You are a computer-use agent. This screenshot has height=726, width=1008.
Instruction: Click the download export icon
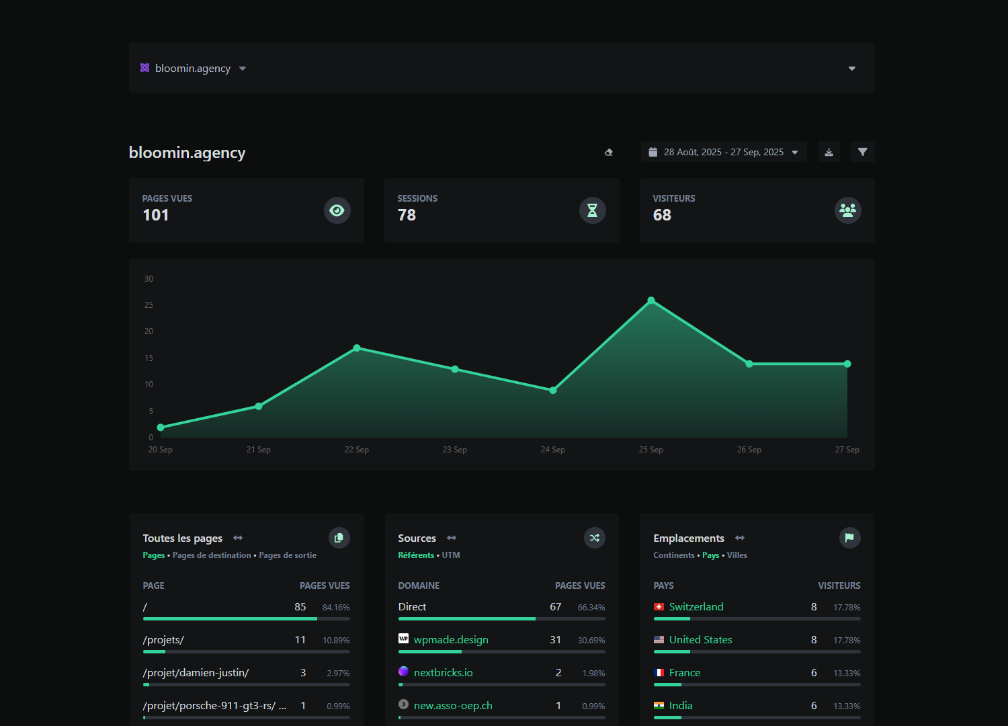pos(829,152)
